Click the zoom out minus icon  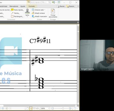tap(53, 109)
